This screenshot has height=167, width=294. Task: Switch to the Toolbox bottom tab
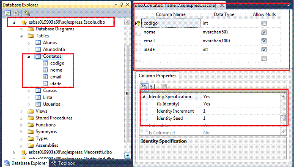pyautogui.click(x=63, y=163)
